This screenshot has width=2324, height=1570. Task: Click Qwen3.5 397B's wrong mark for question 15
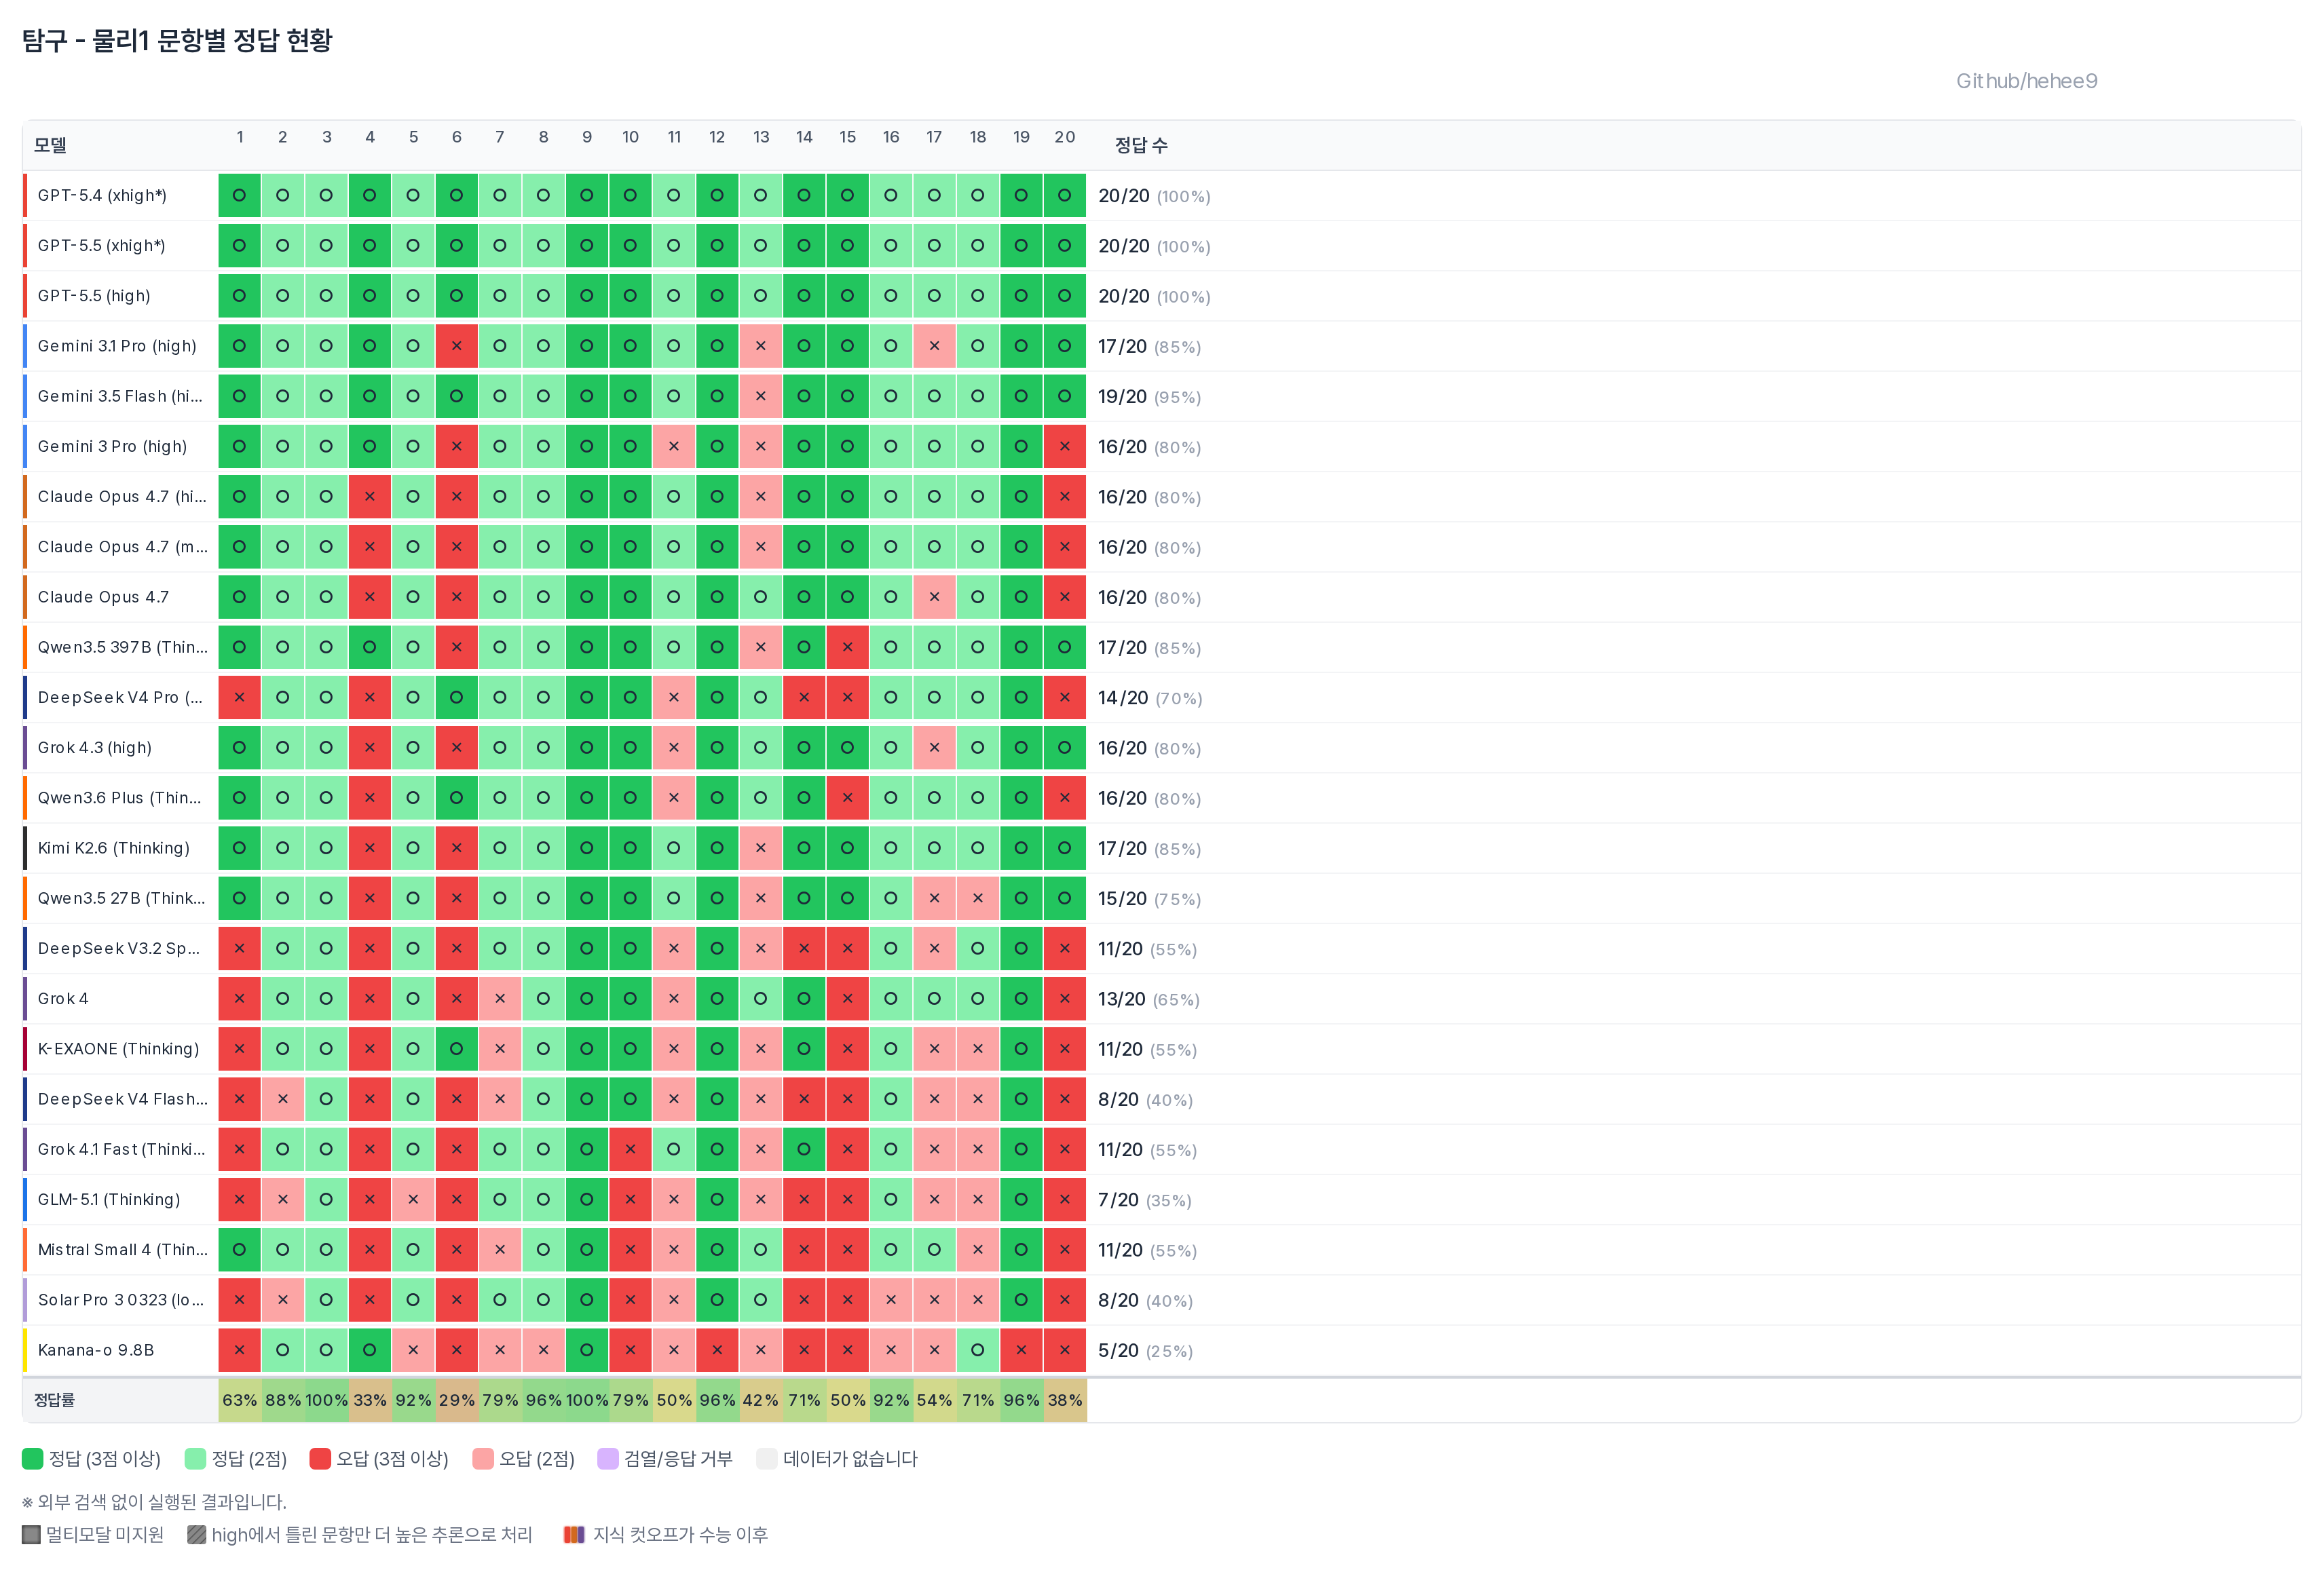click(848, 647)
